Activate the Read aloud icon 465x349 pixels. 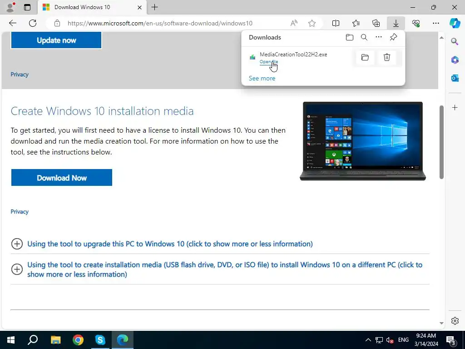click(x=294, y=23)
